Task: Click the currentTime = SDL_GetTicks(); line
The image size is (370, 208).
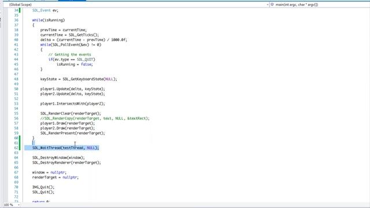Action: pos(69,35)
